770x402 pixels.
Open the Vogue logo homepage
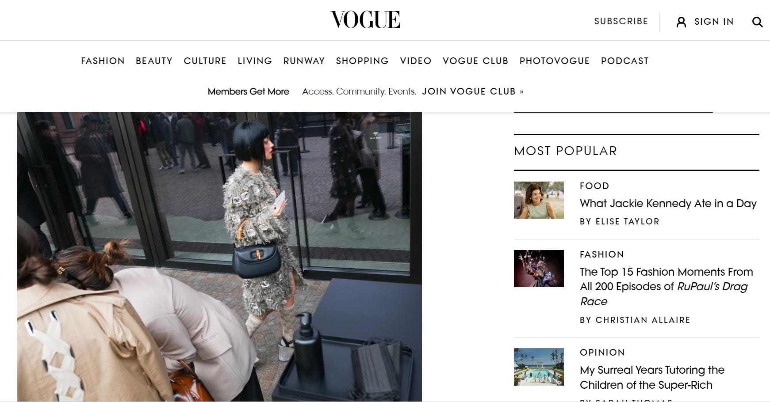pos(365,20)
